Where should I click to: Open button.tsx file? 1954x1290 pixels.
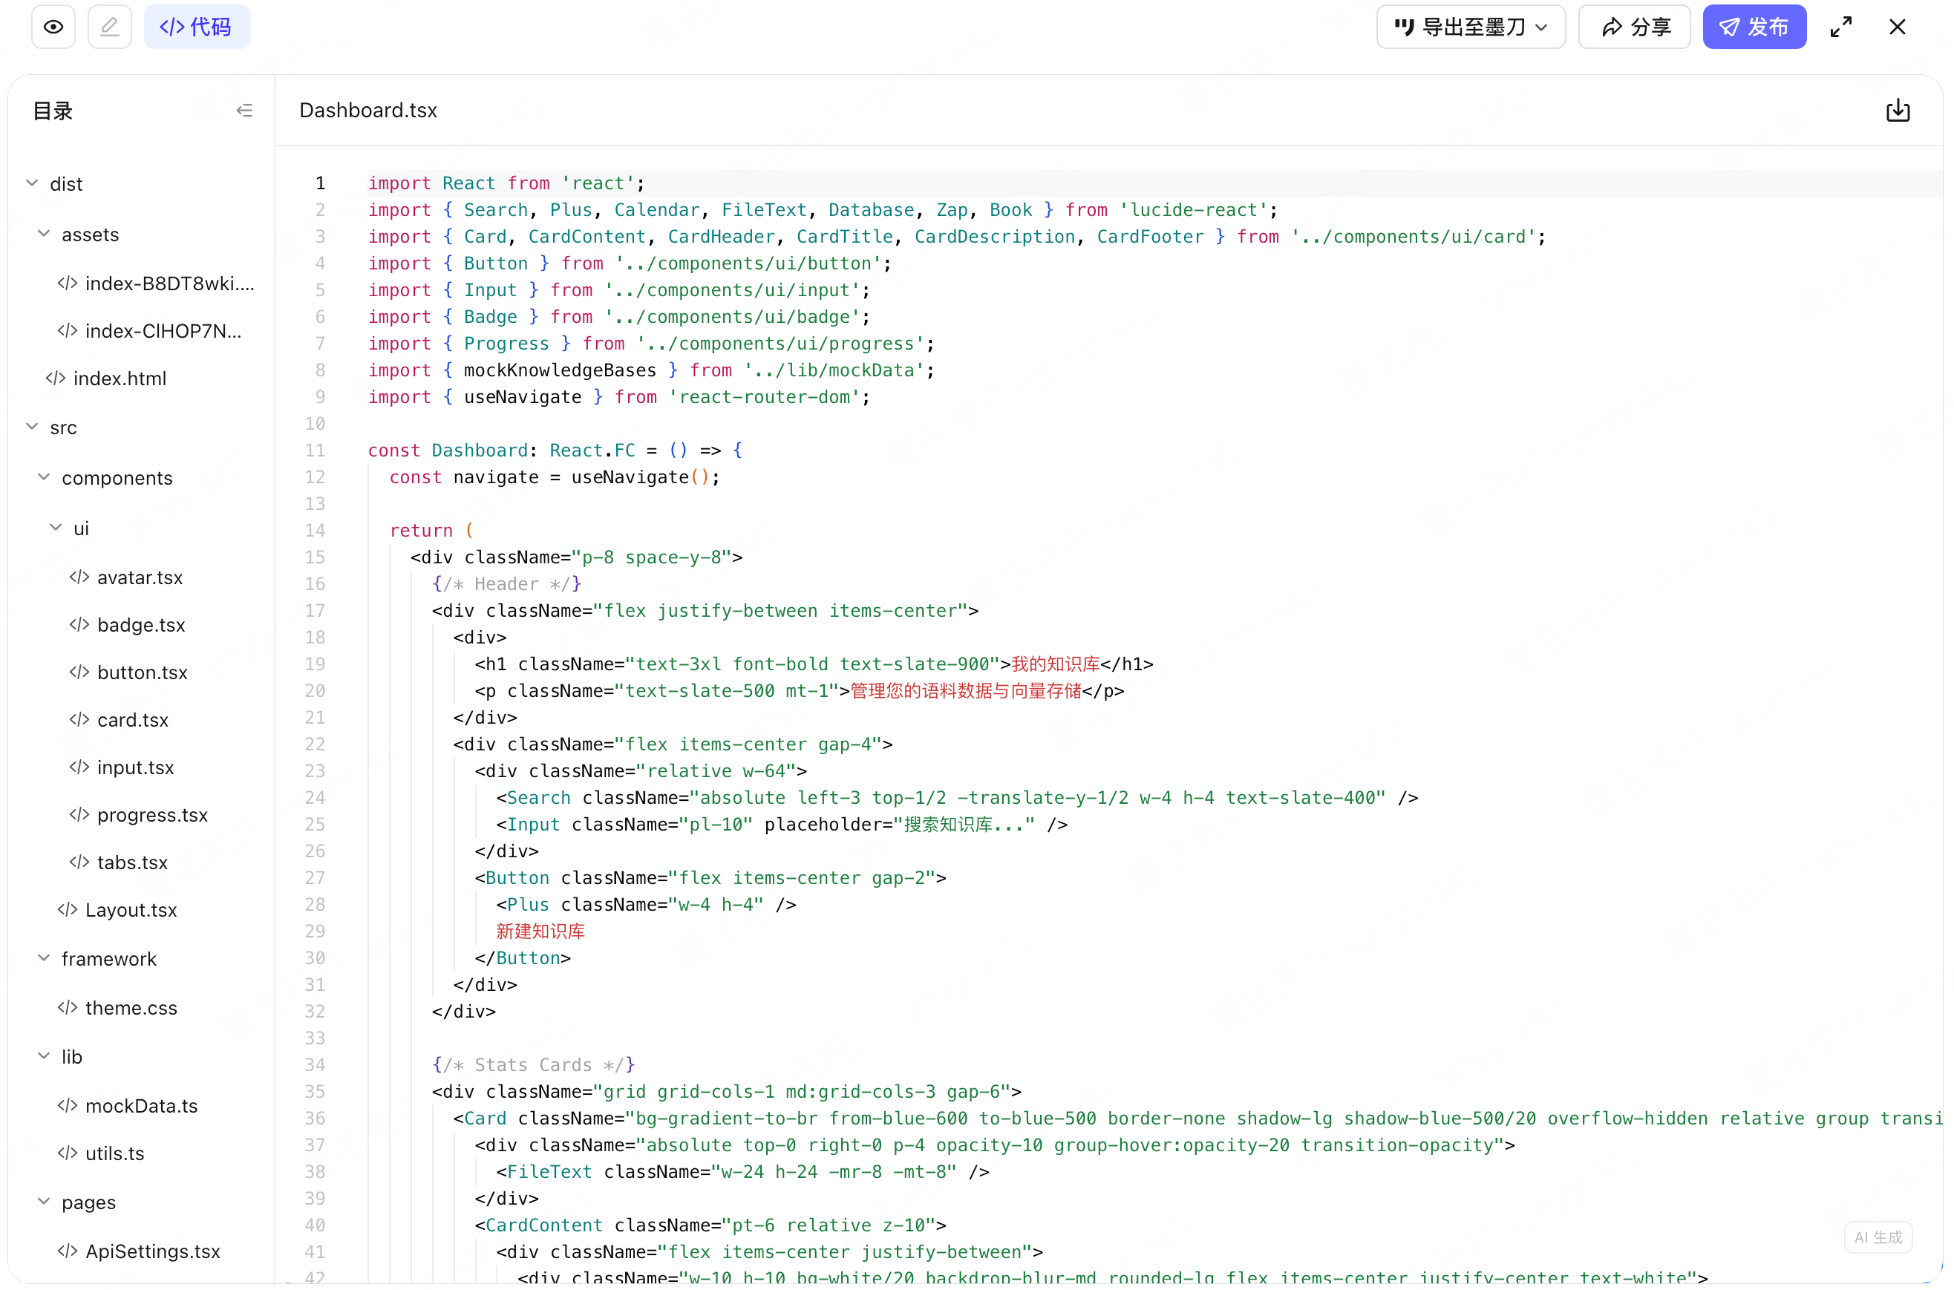[128, 673]
